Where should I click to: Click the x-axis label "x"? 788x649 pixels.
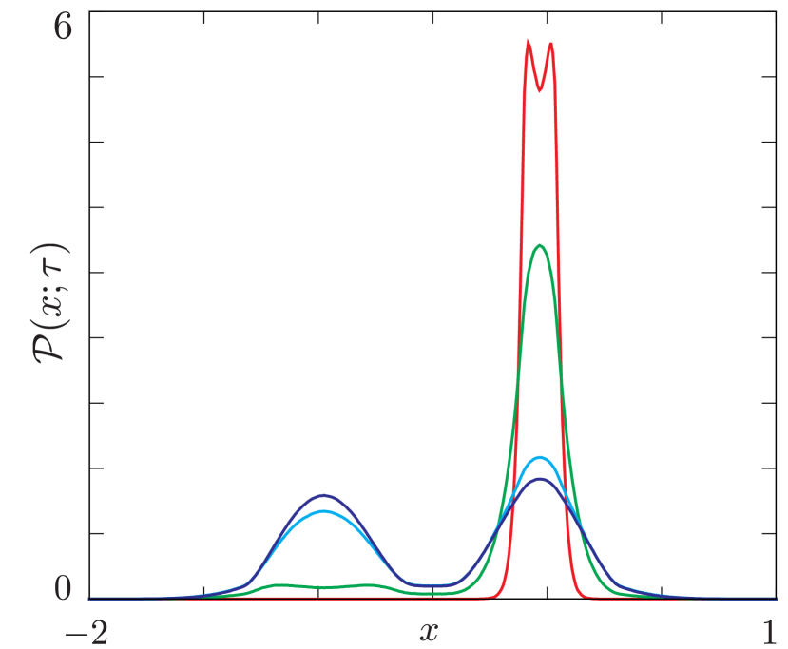pyautogui.click(x=430, y=629)
